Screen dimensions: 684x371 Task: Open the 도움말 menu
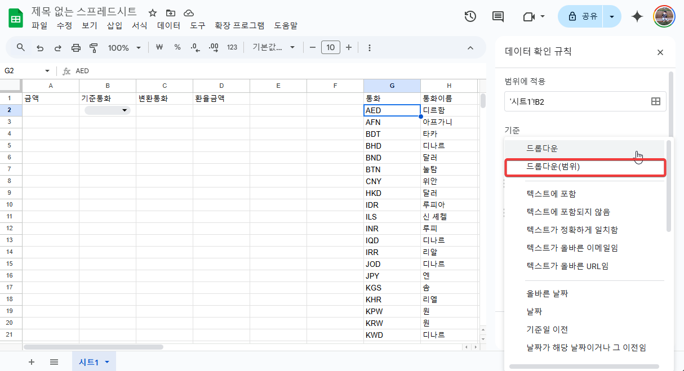pos(286,25)
